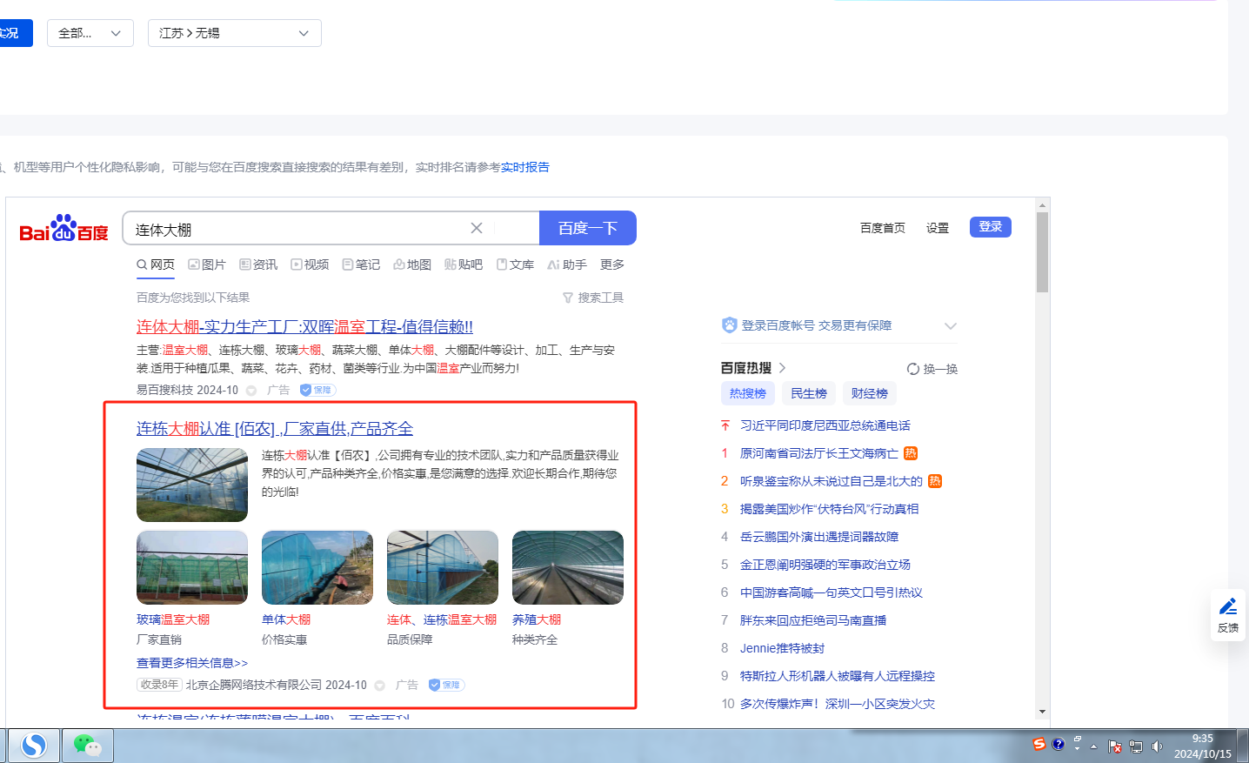Viewport: 1249px width, 763px height.
Task: Open the 连体大棚-实力生产工厂 result title
Action: 304,327
